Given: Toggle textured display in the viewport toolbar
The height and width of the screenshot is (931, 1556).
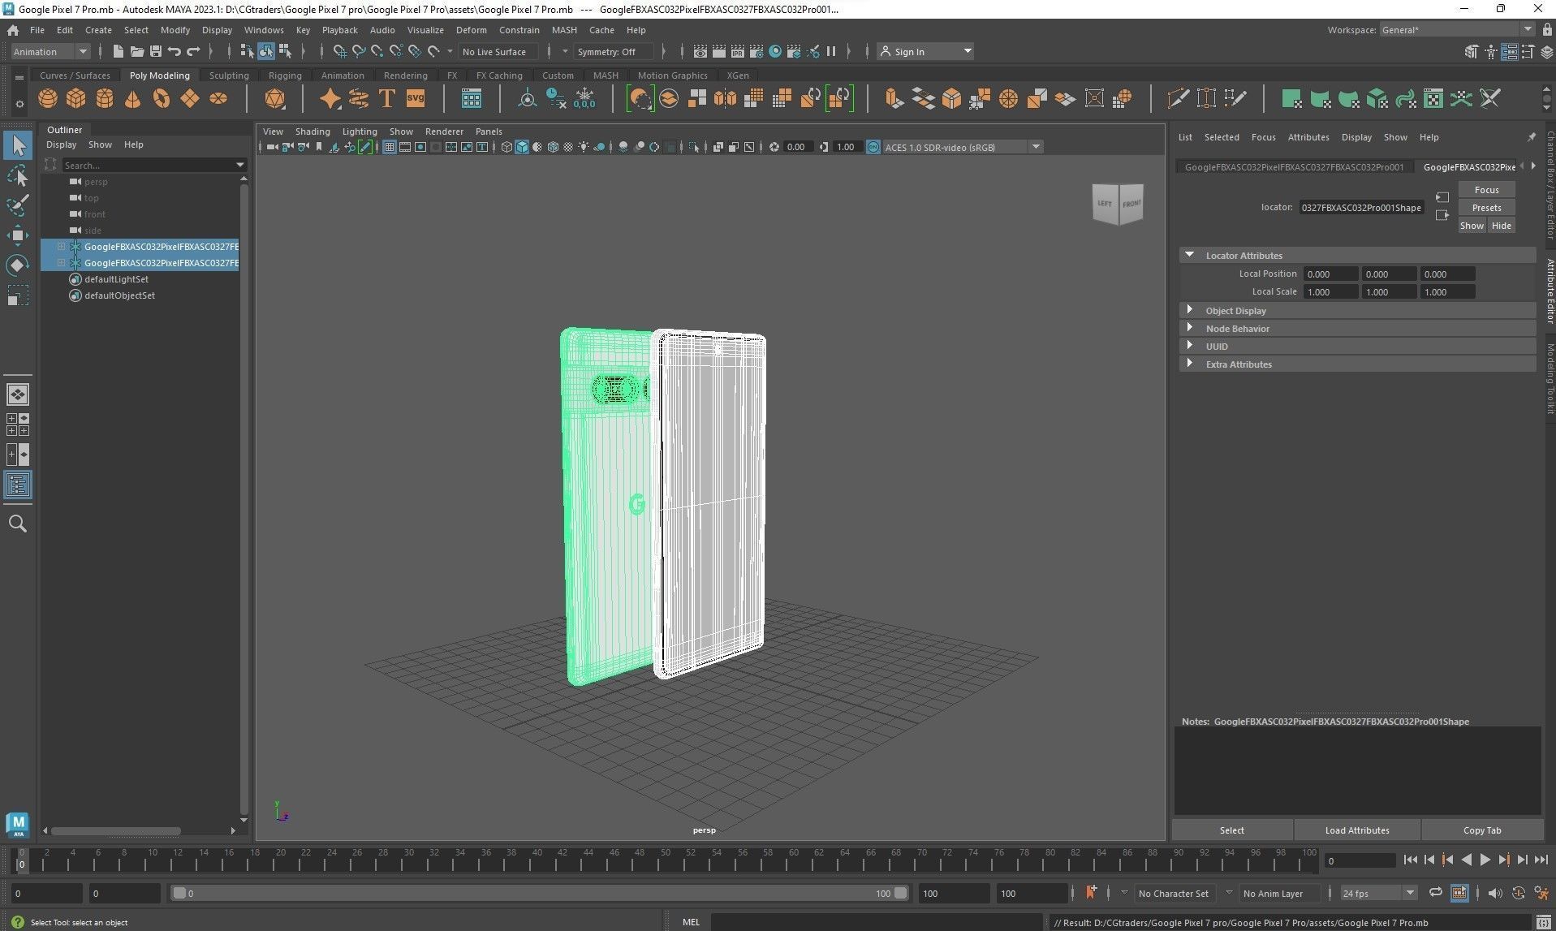Looking at the screenshot, I should (568, 147).
